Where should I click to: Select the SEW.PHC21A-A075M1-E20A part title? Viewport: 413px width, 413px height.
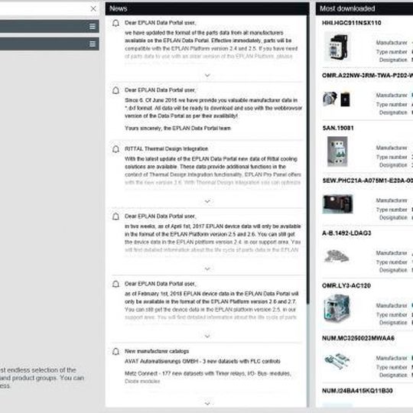click(x=367, y=180)
